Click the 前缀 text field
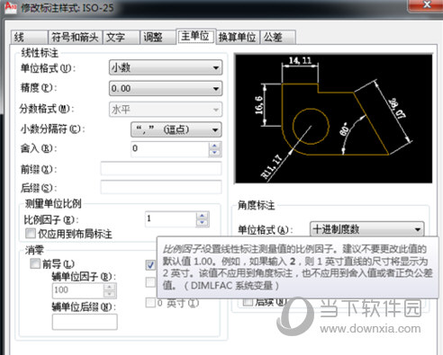443x355 pixels. [x=161, y=169]
